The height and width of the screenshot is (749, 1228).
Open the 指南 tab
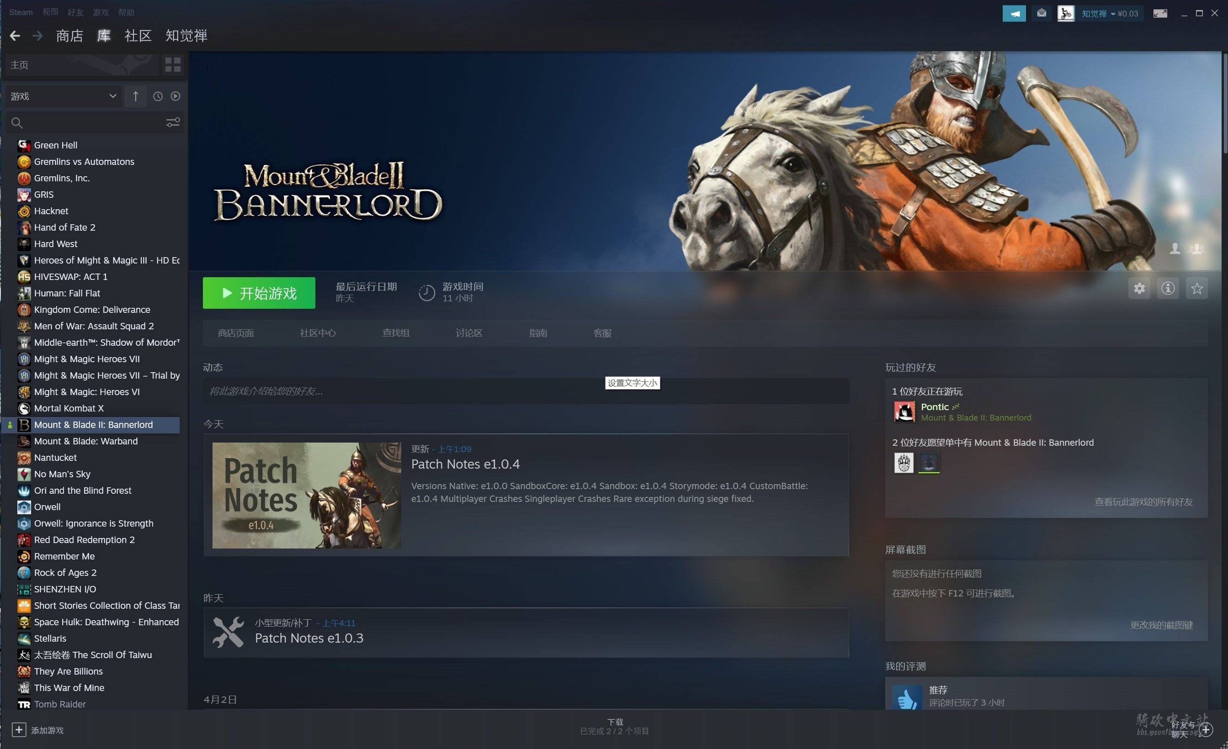point(538,333)
